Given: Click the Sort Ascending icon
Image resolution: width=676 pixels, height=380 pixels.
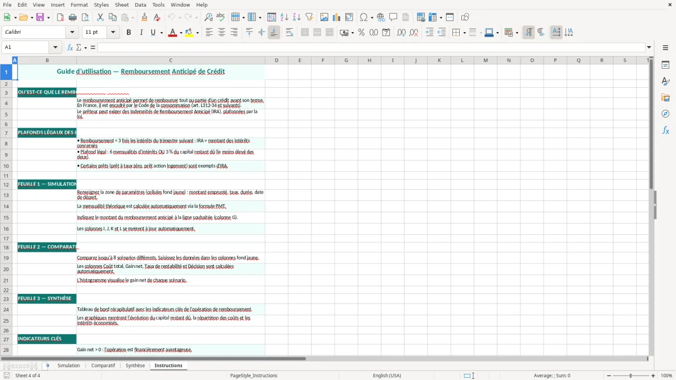Looking at the screenshot, I should (284, 17).
